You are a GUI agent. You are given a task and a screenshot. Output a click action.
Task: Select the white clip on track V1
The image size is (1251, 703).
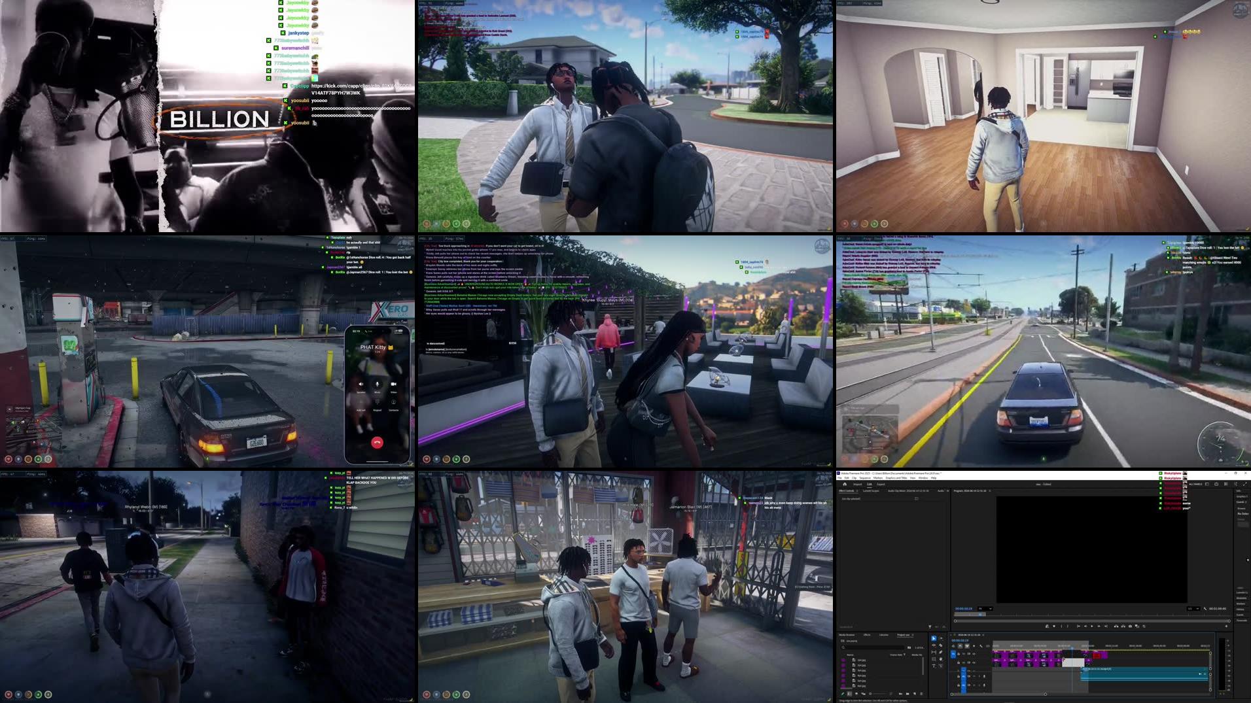coord(1073,662)
